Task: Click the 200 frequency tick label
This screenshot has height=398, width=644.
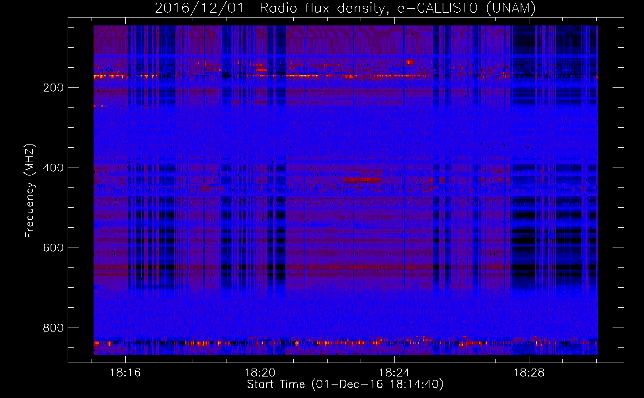Action: [53, 88]
